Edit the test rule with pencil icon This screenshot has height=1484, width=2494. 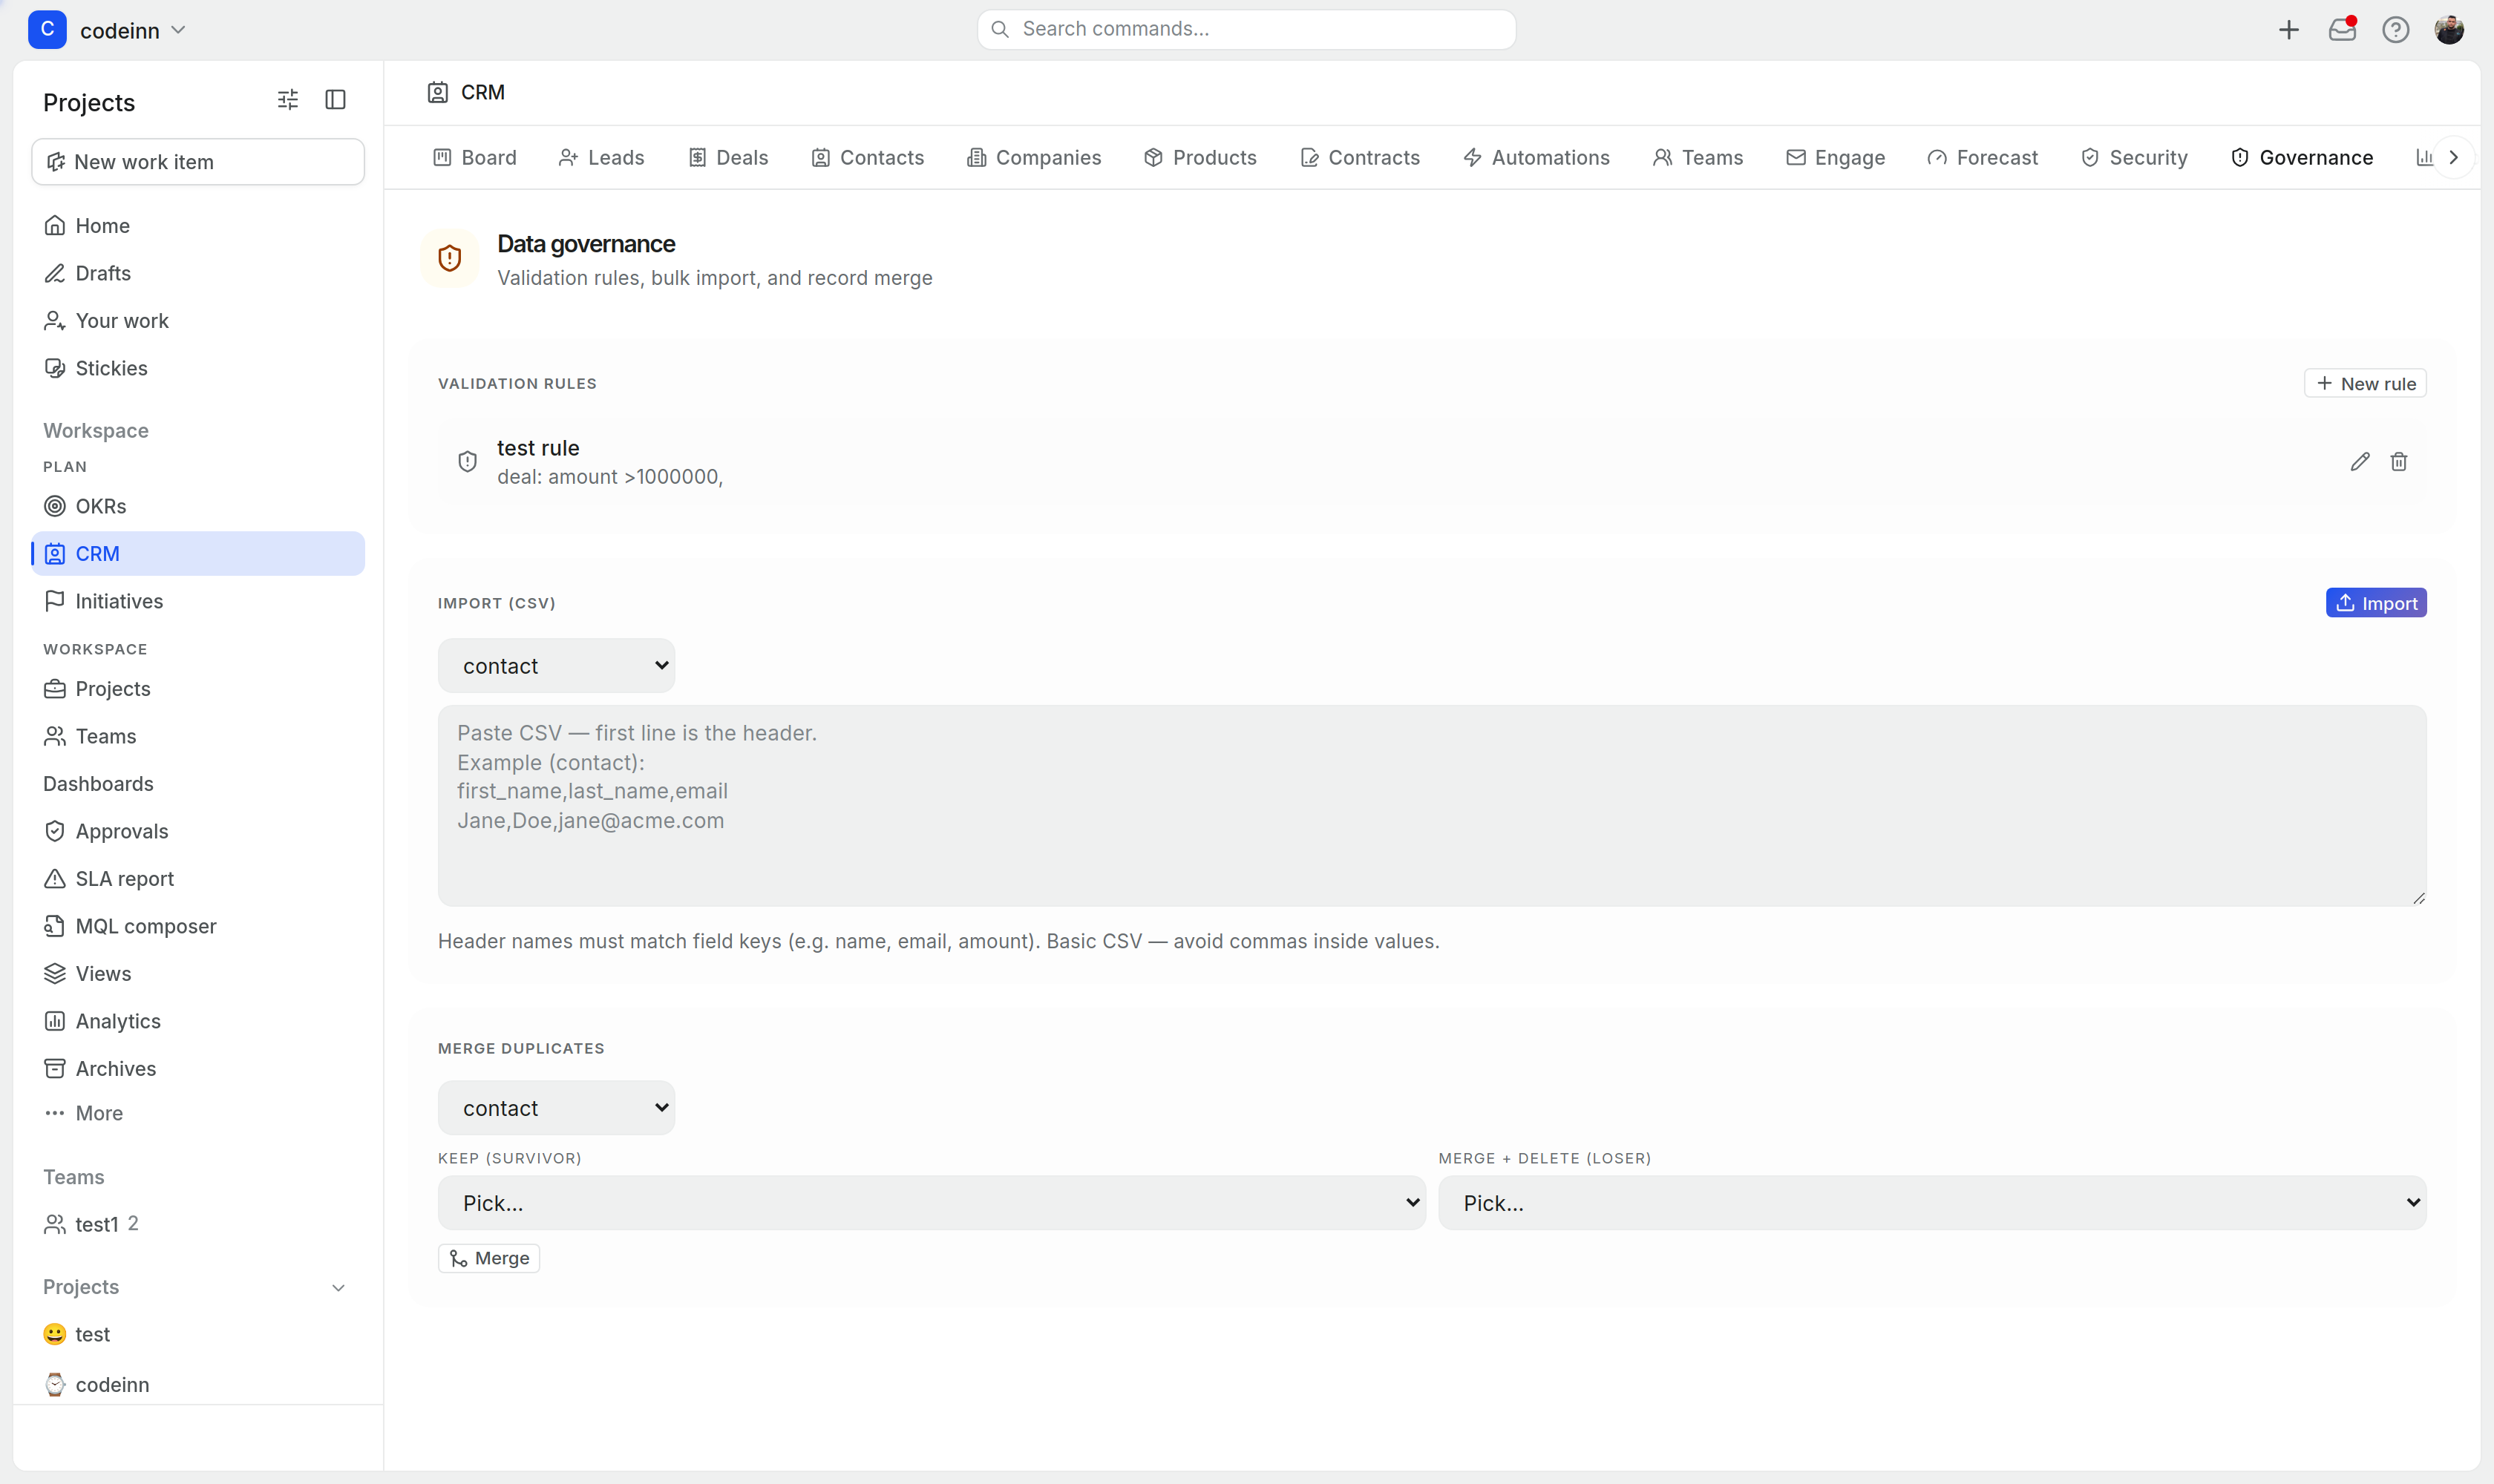(x=2360, y=461)
